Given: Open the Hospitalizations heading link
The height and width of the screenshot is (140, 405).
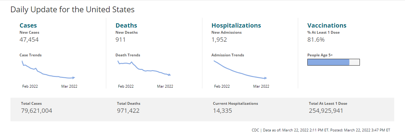Looking at the screenshot, I should [236, 25].
